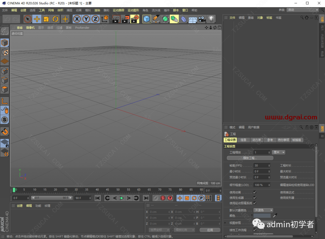The height and width of the screenshot is (239, 325).
Task: Switch to Texture mode checker cube
Action: [5, 52]
